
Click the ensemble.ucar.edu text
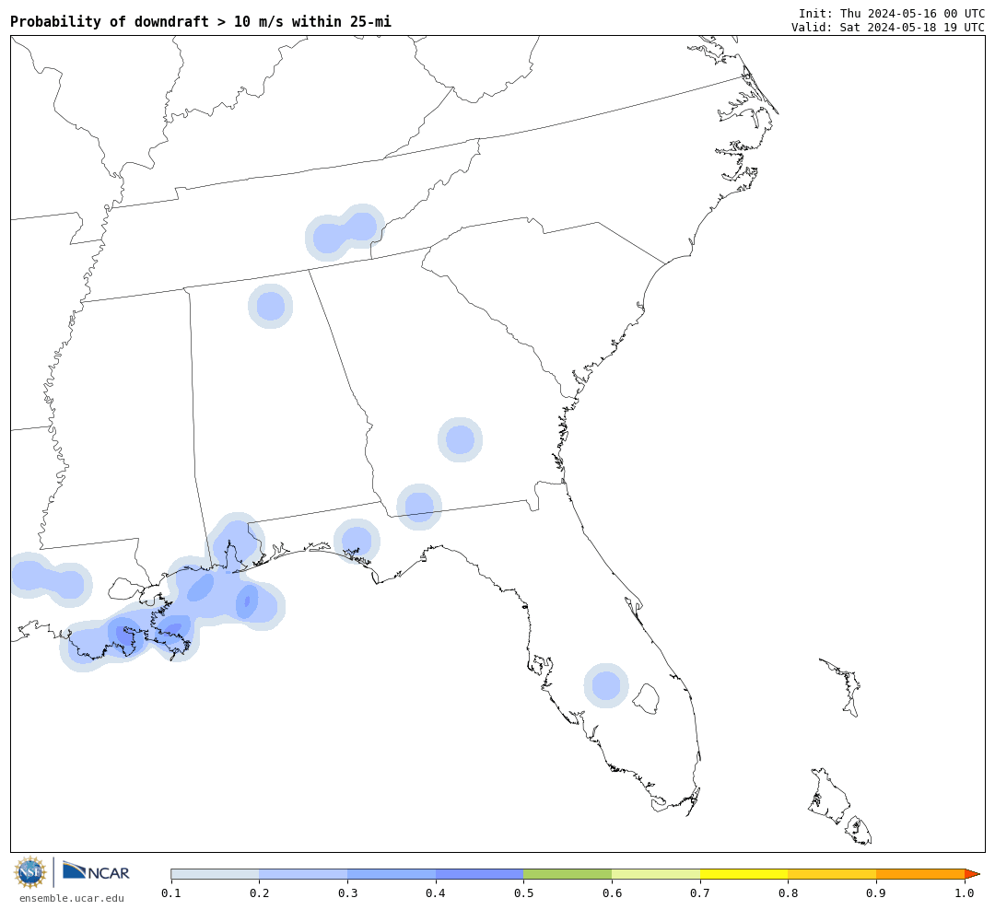[x=71, y=898]
